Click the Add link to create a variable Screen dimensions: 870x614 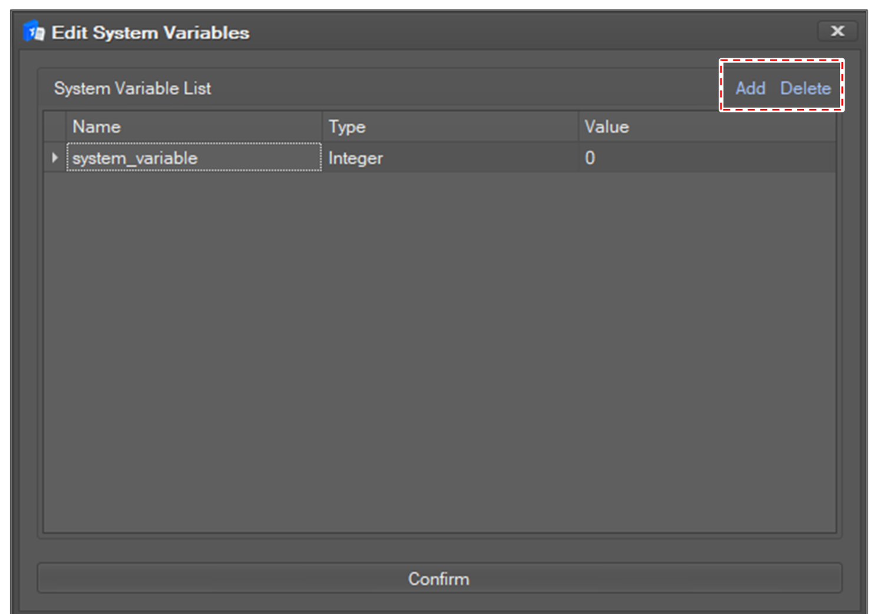click(x=750, y=88)
